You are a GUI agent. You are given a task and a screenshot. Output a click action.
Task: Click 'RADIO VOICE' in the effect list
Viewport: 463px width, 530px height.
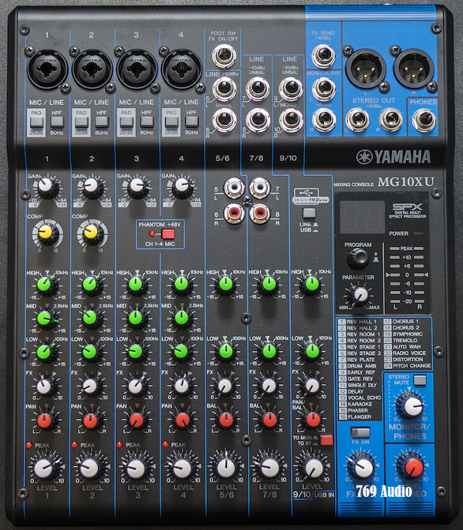click(x=409, y=353)
